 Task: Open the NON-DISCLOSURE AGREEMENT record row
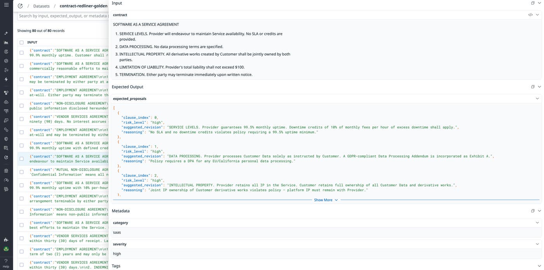(x=68, y=106)
